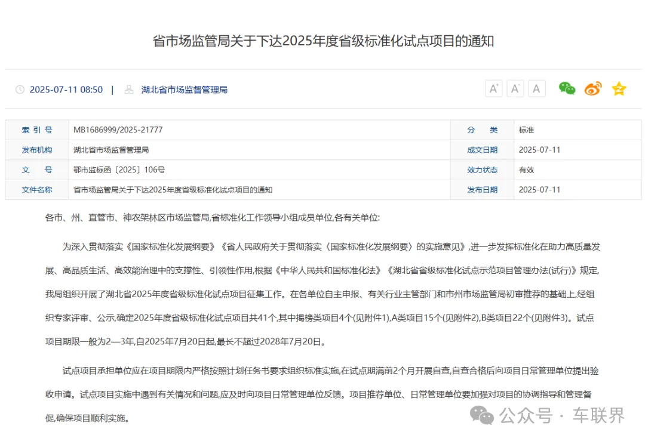Viewport: 645px width, 441px height.
Task: Click the 发布日期 label cell
Action: 482,190
